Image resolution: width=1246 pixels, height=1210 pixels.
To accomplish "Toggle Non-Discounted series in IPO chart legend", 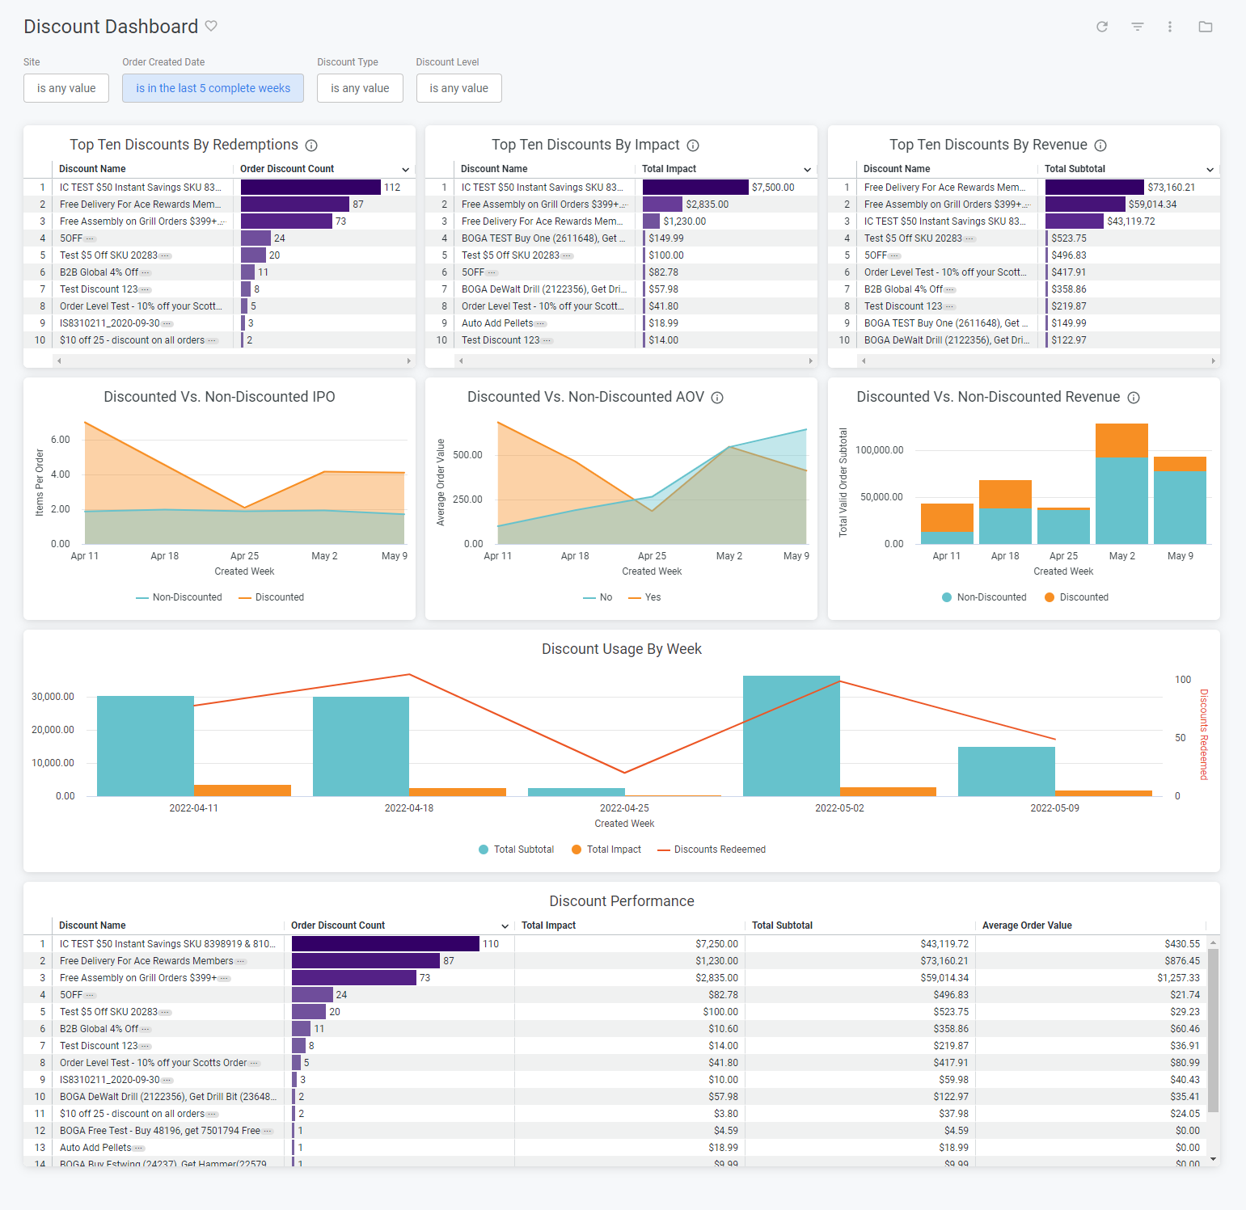I will pos(179,597).
